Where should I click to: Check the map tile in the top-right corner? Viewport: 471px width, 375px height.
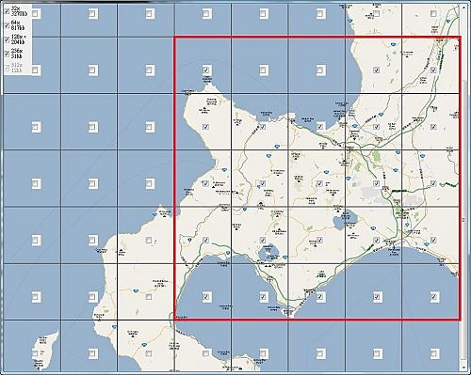[433, 13]
